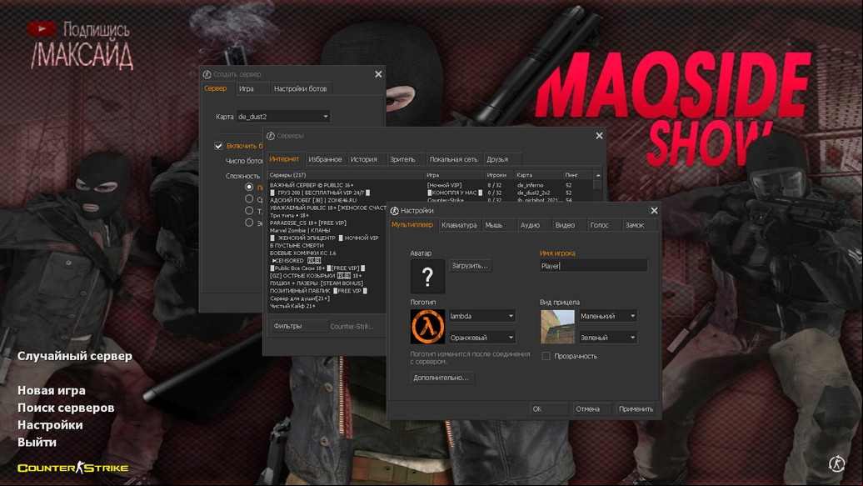Open the lambda logo dropdown

point(482,316)
